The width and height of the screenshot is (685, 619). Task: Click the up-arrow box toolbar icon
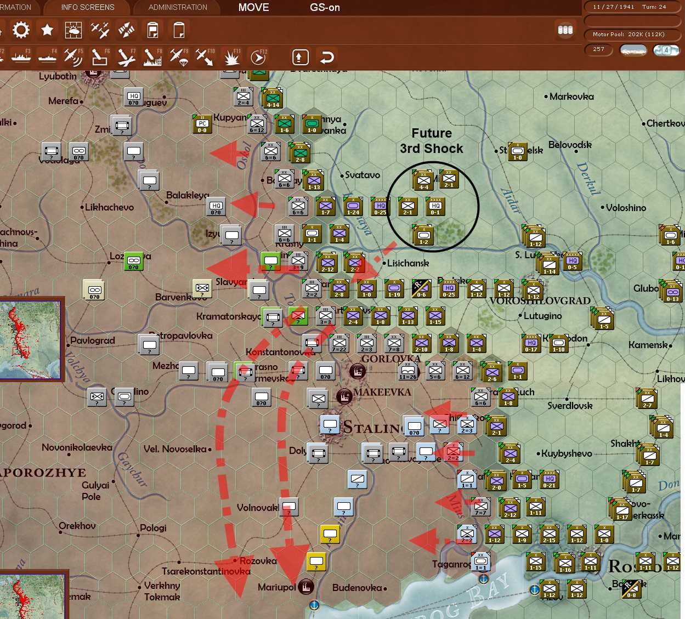tap(300, 57)
